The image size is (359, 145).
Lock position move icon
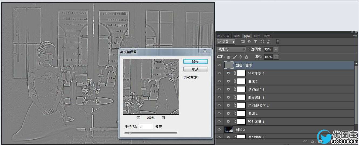coord(241,57)
